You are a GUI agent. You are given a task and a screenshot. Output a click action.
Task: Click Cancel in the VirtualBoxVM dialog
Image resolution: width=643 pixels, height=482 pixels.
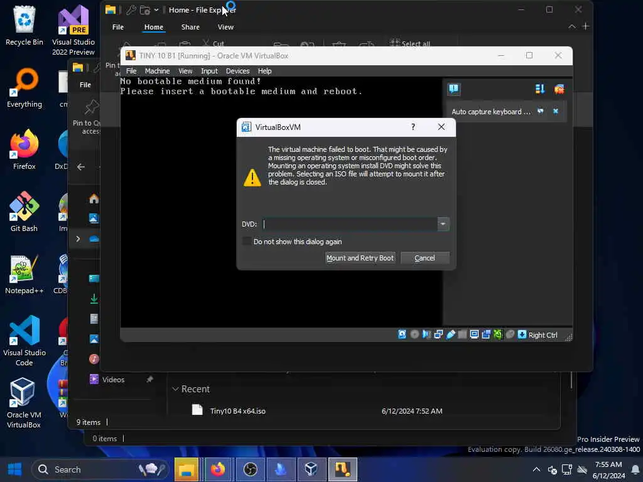point(424,258)
